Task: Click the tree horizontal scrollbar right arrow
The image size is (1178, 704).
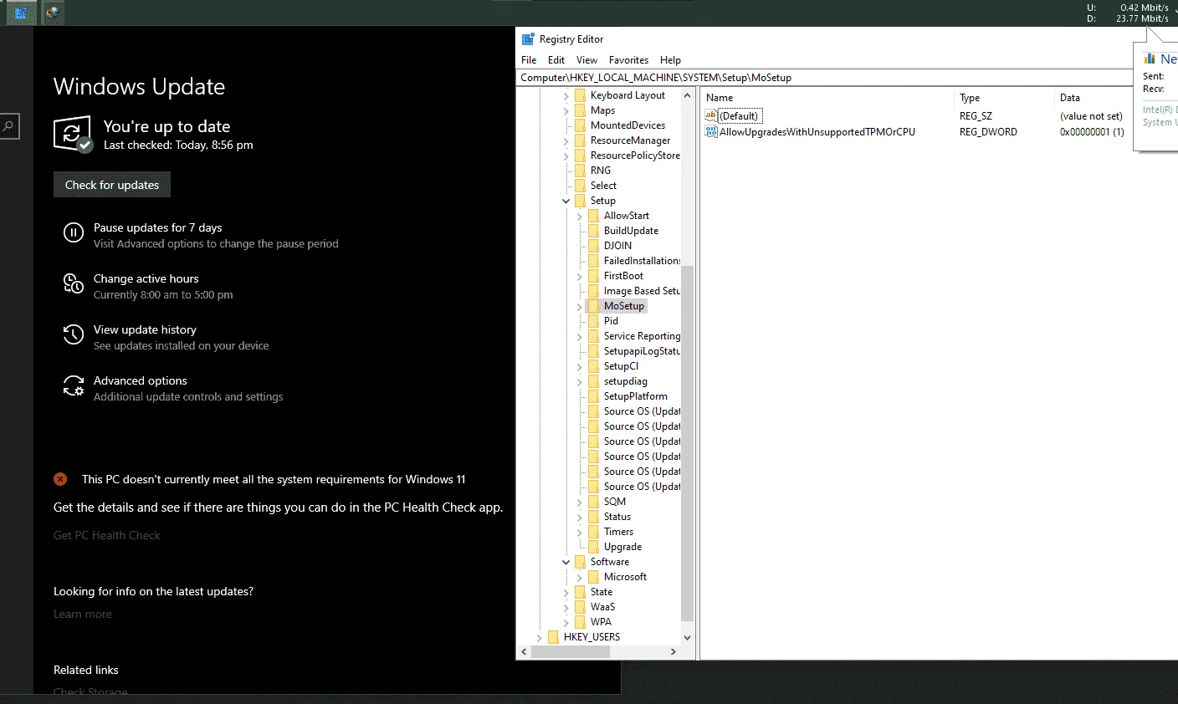Action: tap(673, 651)
